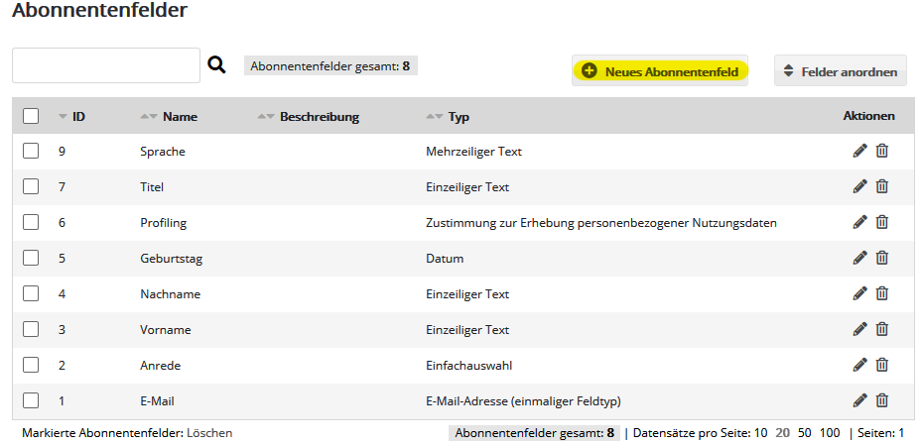Click the search magnifier icon
Image resolution: width=922 pixels, height=446 pixels.
[216, 66]
